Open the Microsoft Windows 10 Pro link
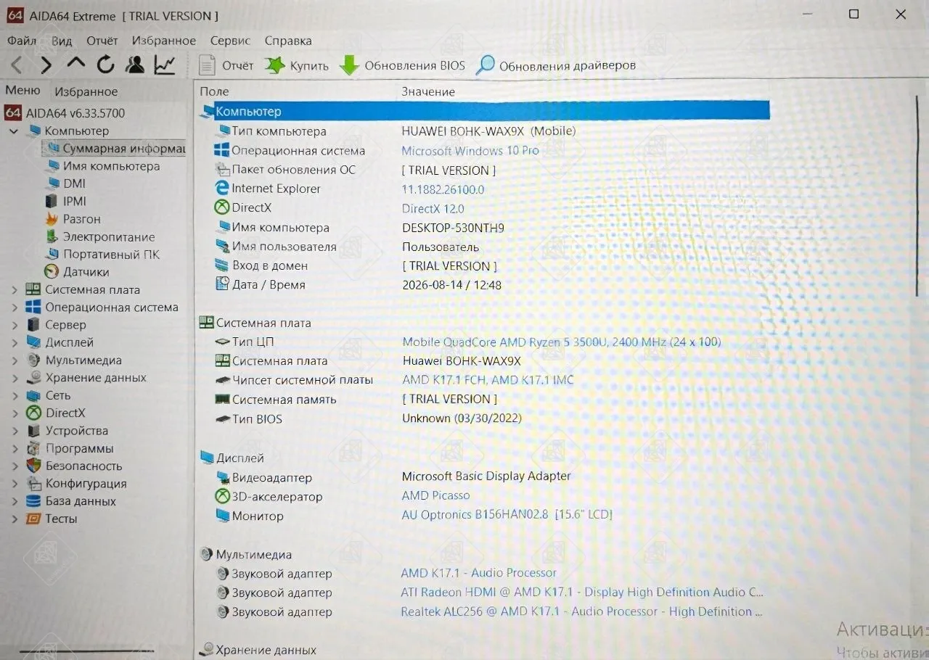 point(470,151)
